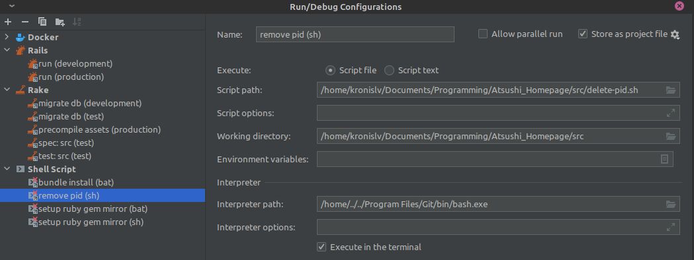Screen dimensions: 694x260
Task: Open the dialog title bar dropdown arrow
Action: (11, 6)
